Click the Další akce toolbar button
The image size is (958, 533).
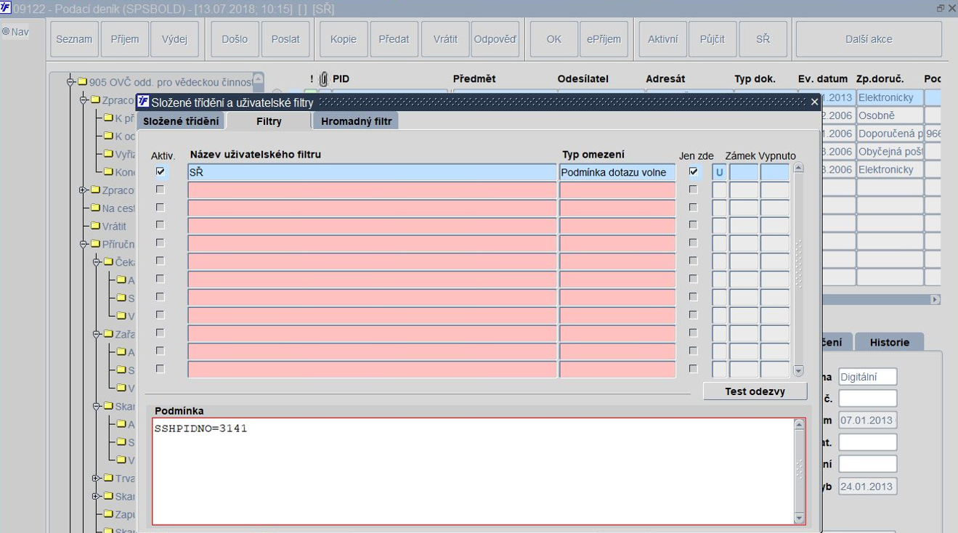869,39
